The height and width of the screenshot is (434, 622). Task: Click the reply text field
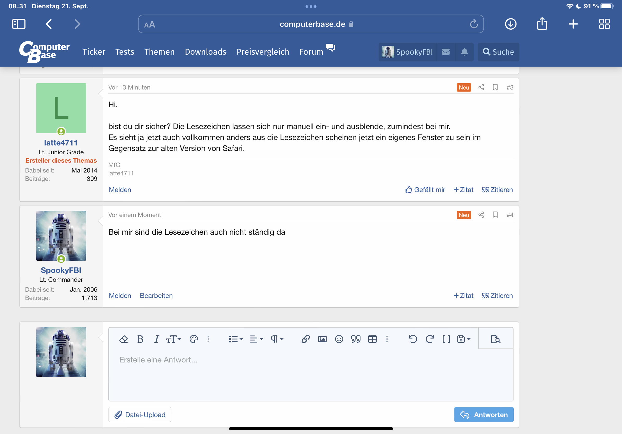310,374
